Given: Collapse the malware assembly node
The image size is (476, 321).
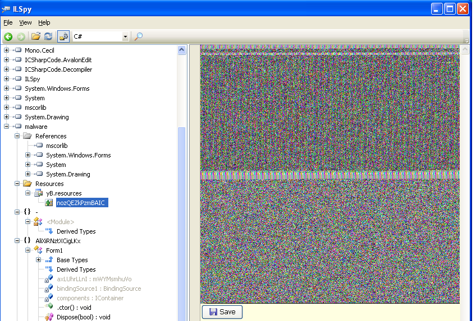Looking at the screenshot, I should [7, 127].
